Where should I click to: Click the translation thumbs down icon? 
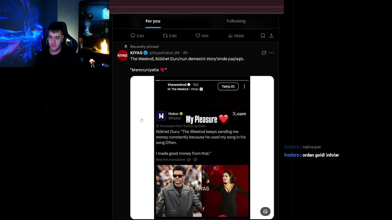[x=195, y=159]
